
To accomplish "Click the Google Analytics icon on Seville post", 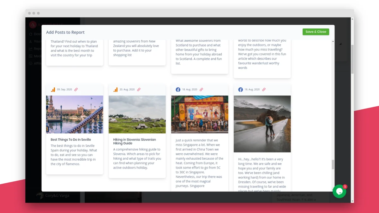I will coord(53,90).
